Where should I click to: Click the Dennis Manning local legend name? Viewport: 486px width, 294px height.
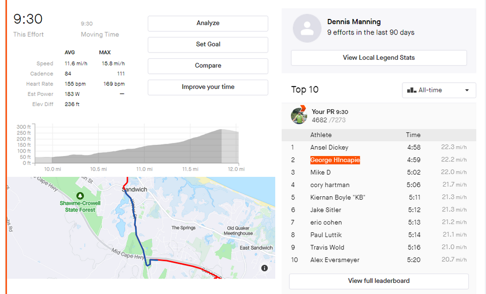coord(354,22)
